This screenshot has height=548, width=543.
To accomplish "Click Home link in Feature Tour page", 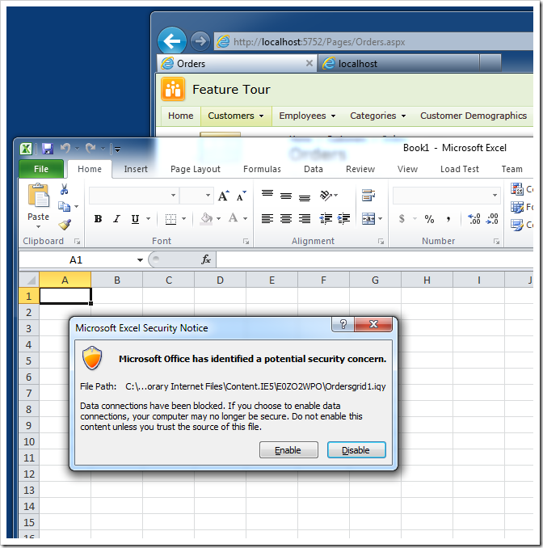I will pyautogui.click(x=181, y=116).
